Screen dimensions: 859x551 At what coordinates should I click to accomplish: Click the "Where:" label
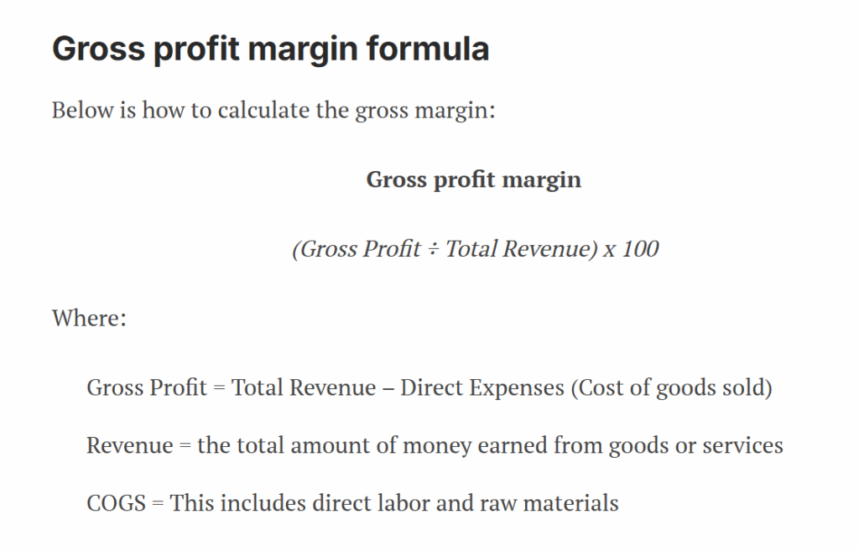89,319
